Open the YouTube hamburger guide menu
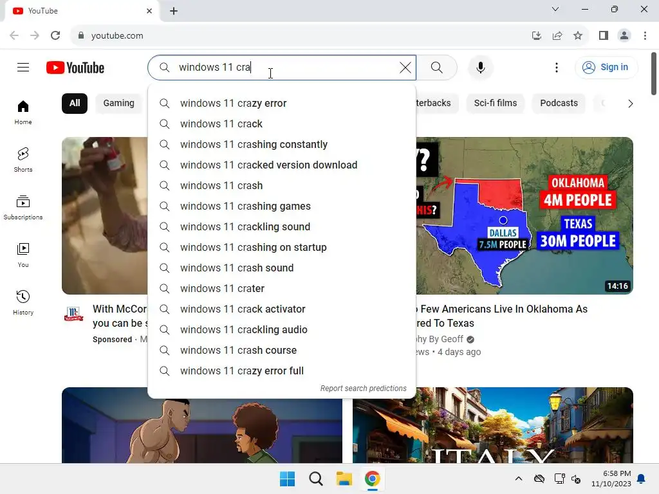The image size is (659, 494). (23, 67)
